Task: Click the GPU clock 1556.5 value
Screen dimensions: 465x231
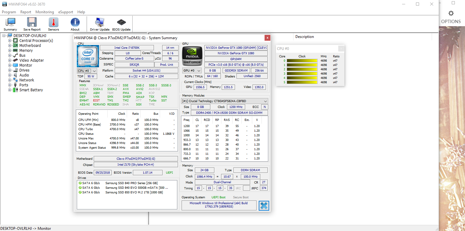Action: tap(200, 87)
